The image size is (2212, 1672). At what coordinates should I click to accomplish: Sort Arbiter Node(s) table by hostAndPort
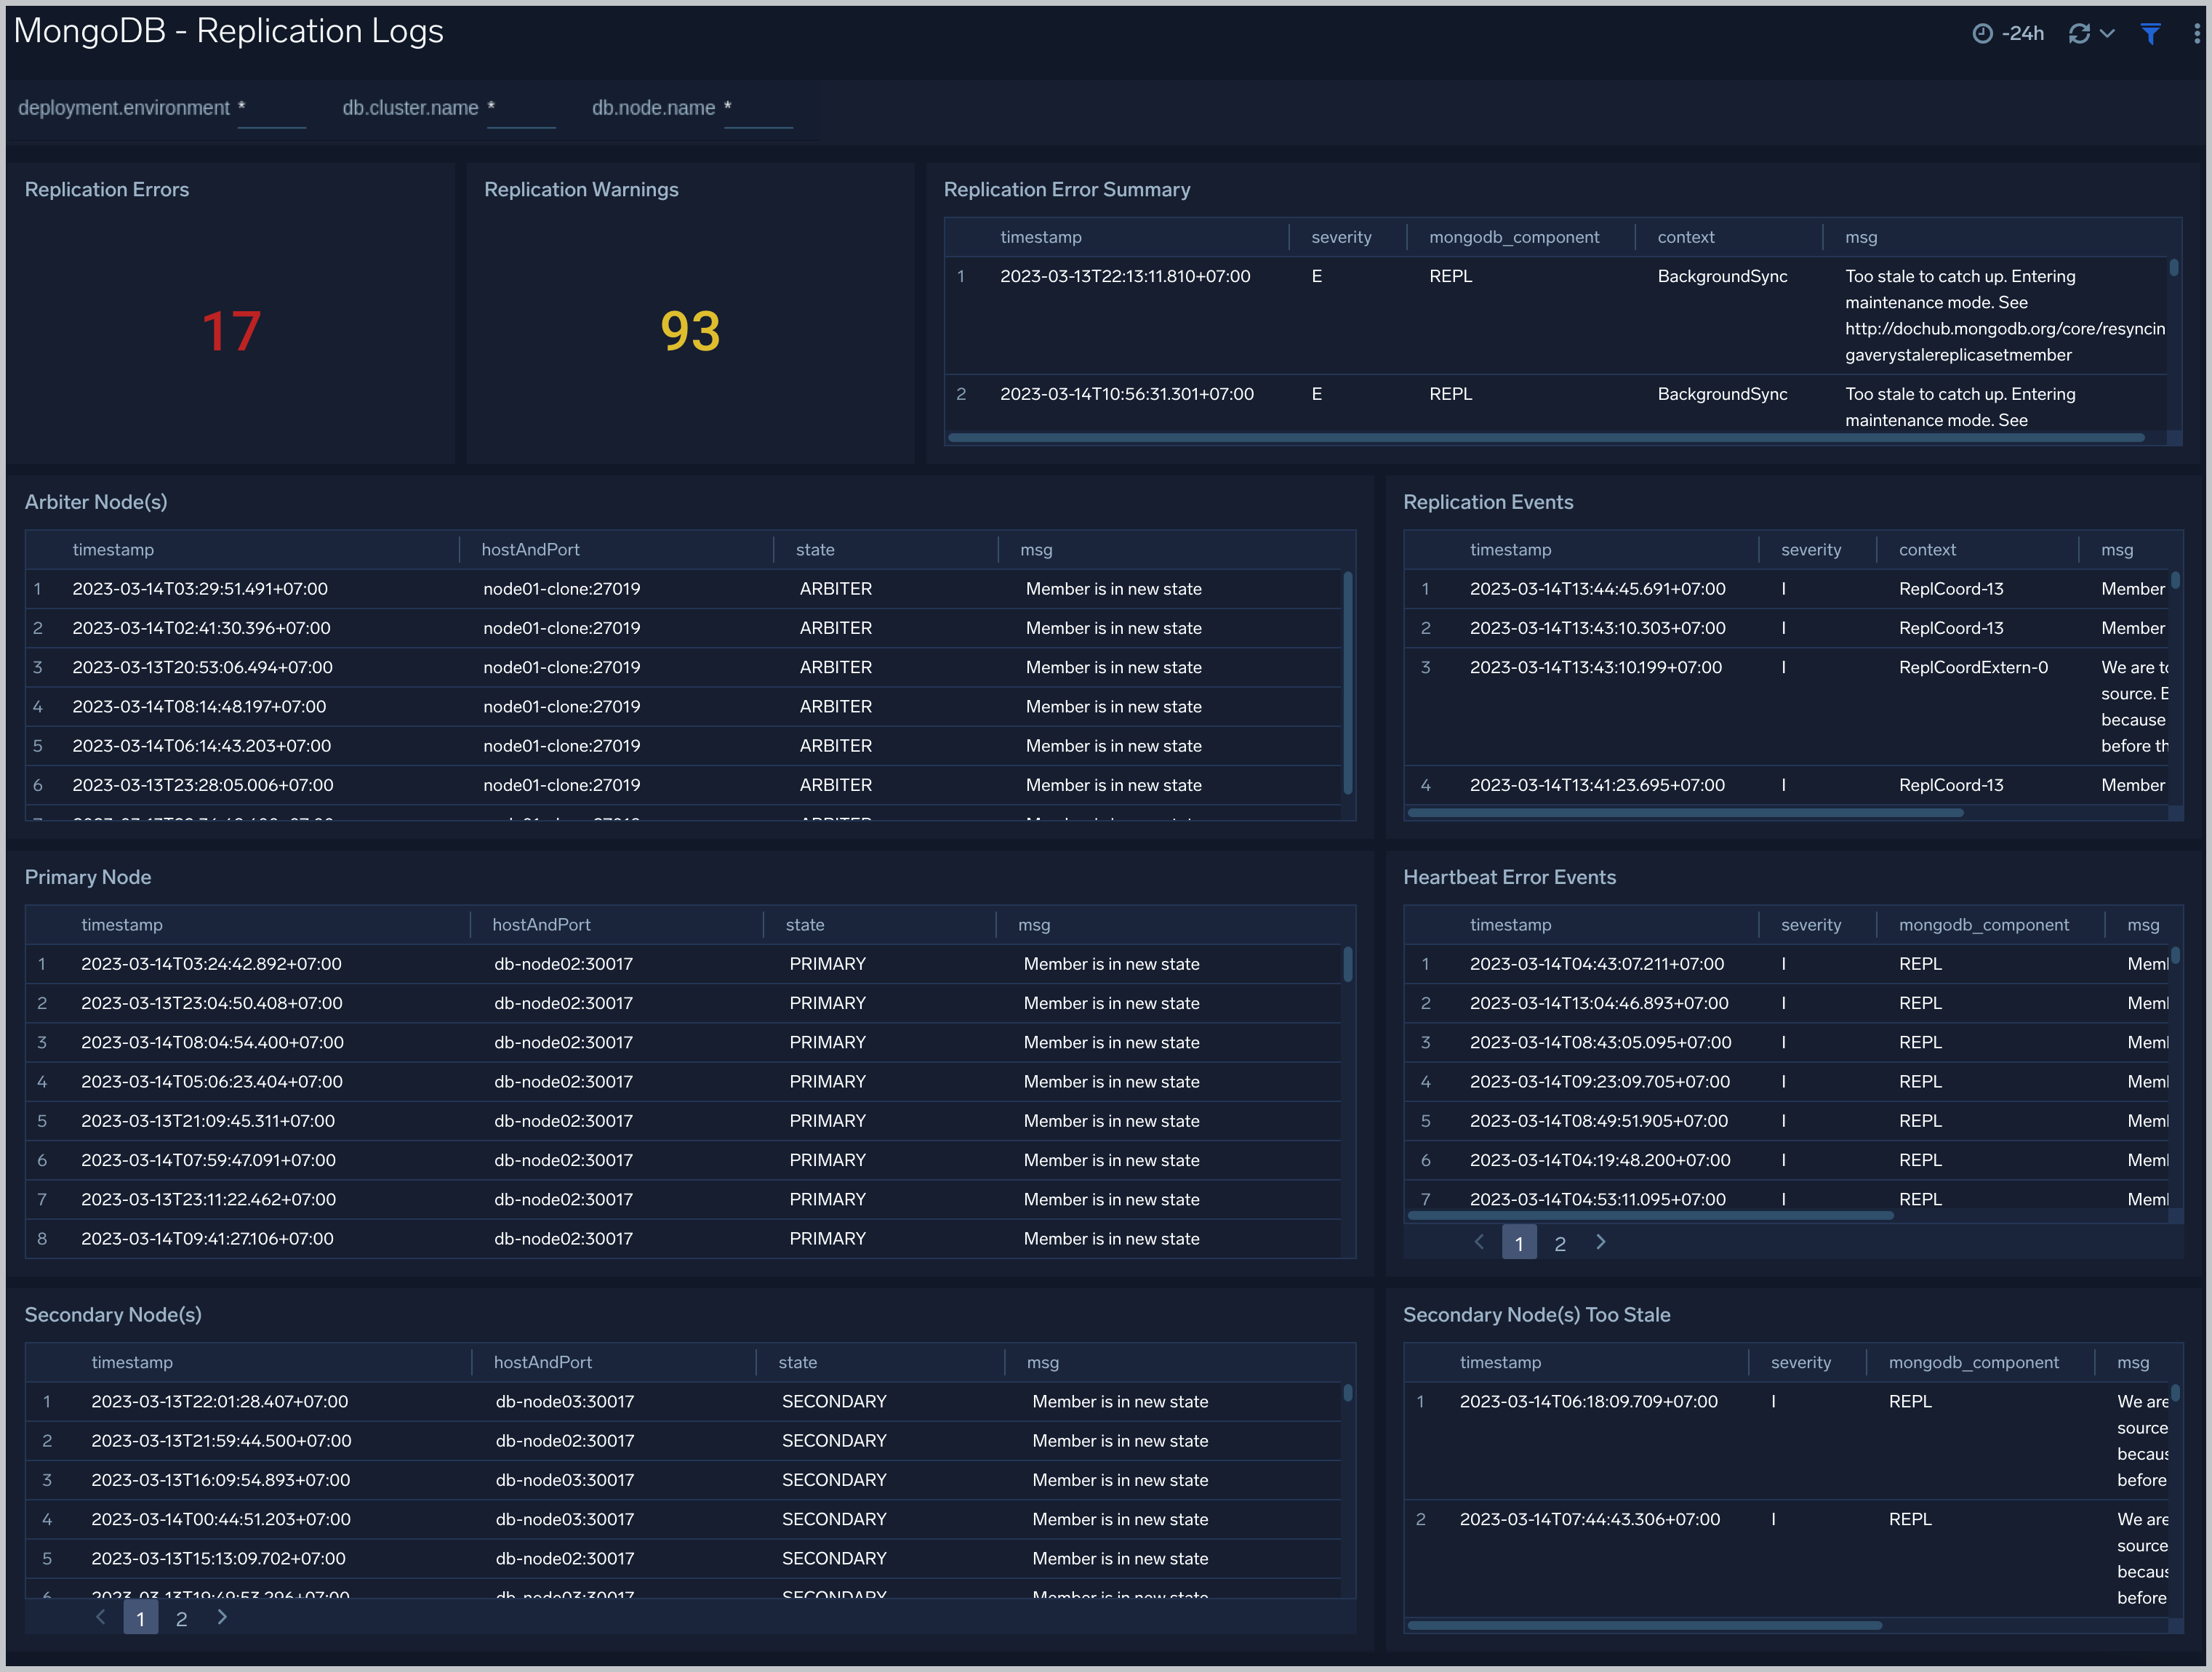click(530, 550)
